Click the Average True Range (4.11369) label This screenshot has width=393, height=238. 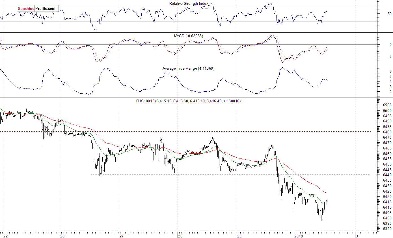(x=188, y=68)
